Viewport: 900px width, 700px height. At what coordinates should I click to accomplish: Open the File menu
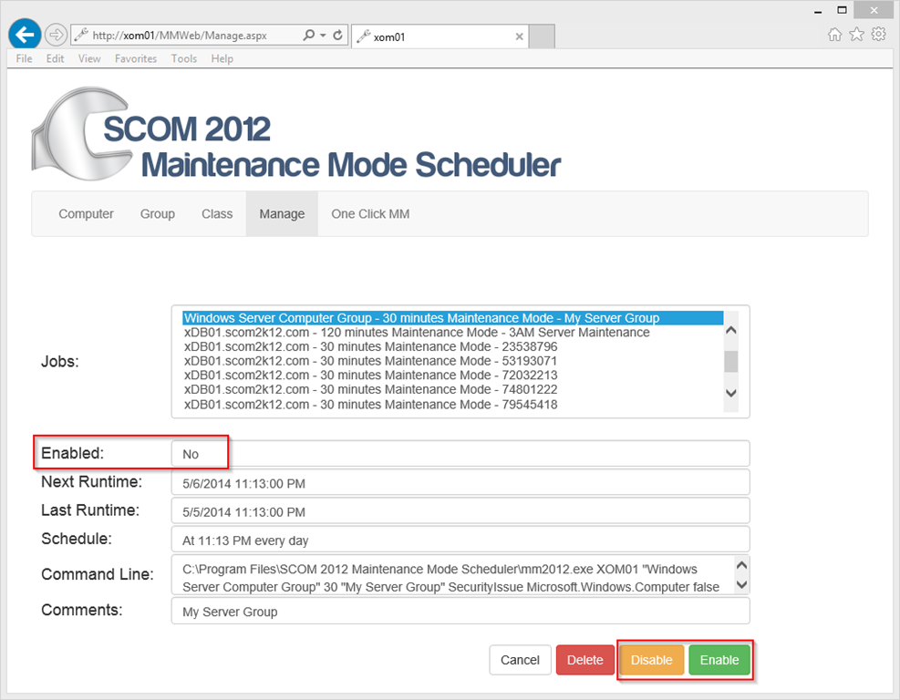point(24,58)
